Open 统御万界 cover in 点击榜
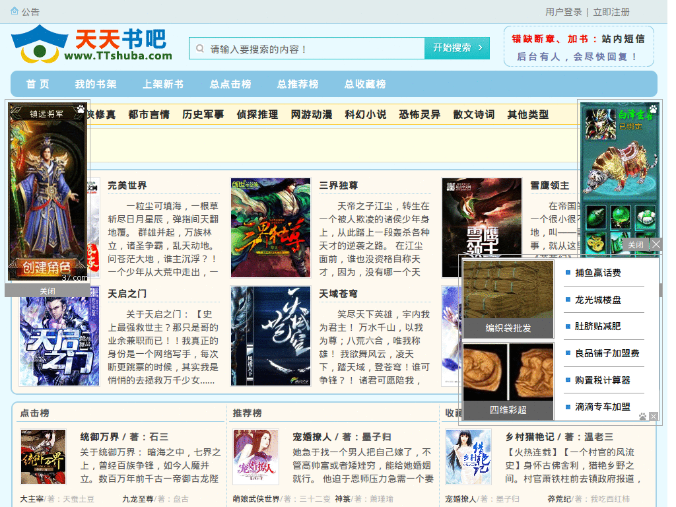Image resolution: width=676 pixels, height=507 pixels. click(43, 457)
